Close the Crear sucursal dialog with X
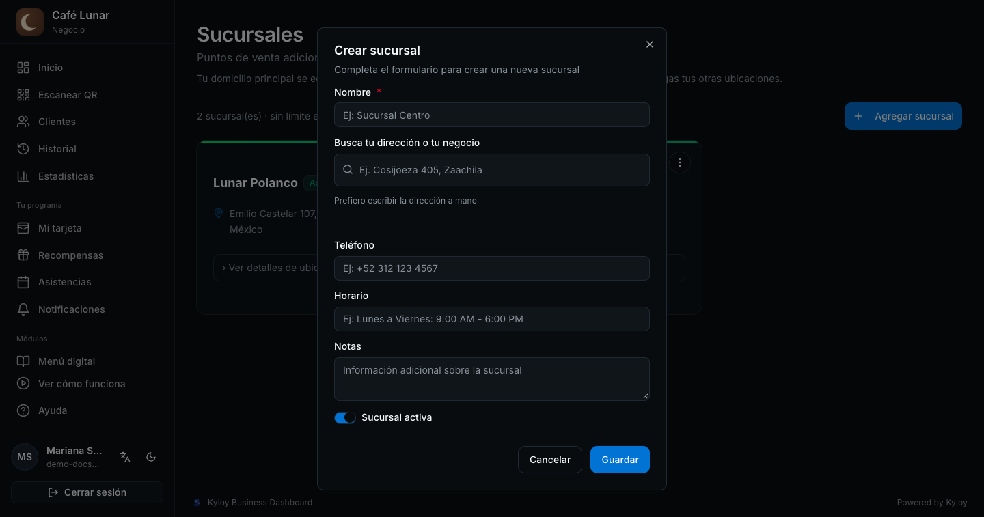 tap(650, 44)
